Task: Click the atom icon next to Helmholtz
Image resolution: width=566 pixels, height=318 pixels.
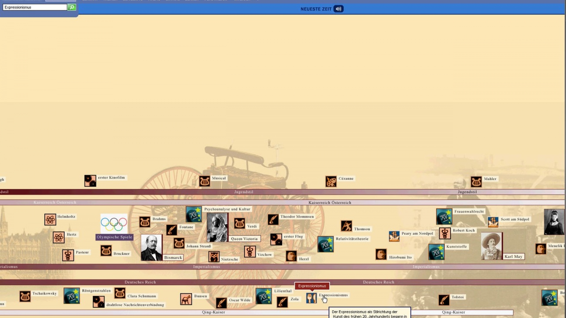Action: point(50,219)
